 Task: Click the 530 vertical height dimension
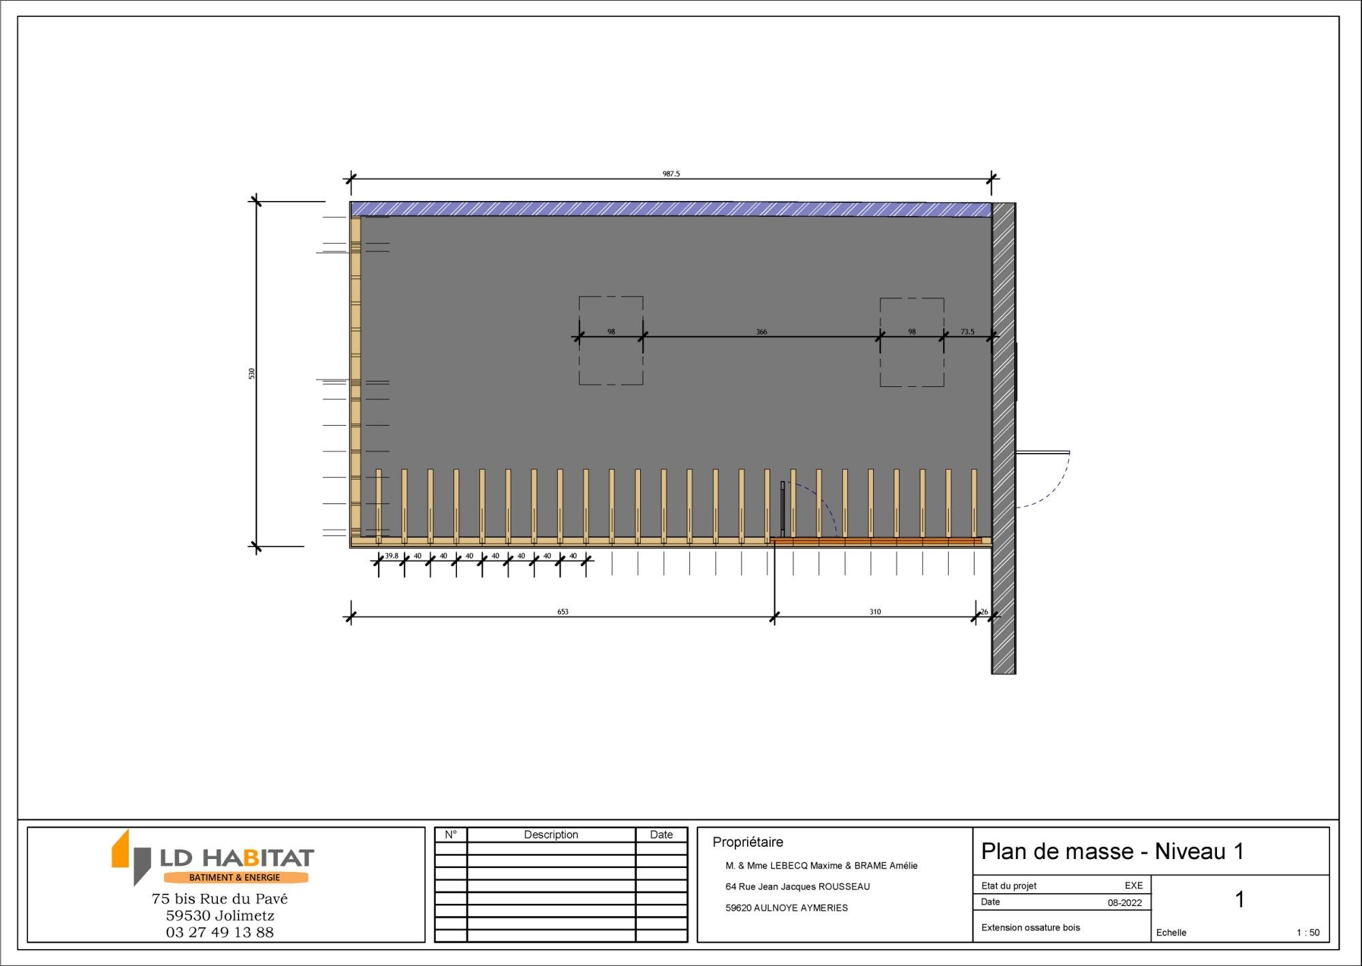click(252, 373)
